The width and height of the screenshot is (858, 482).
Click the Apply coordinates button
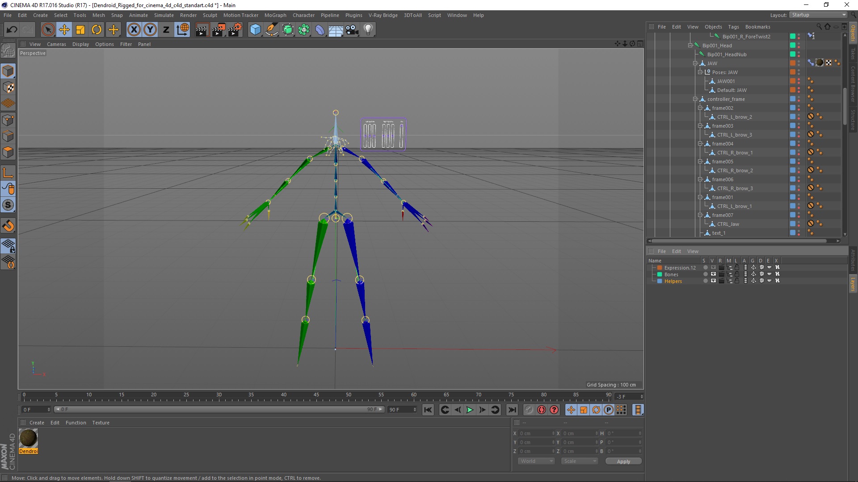tap(623, 461)
